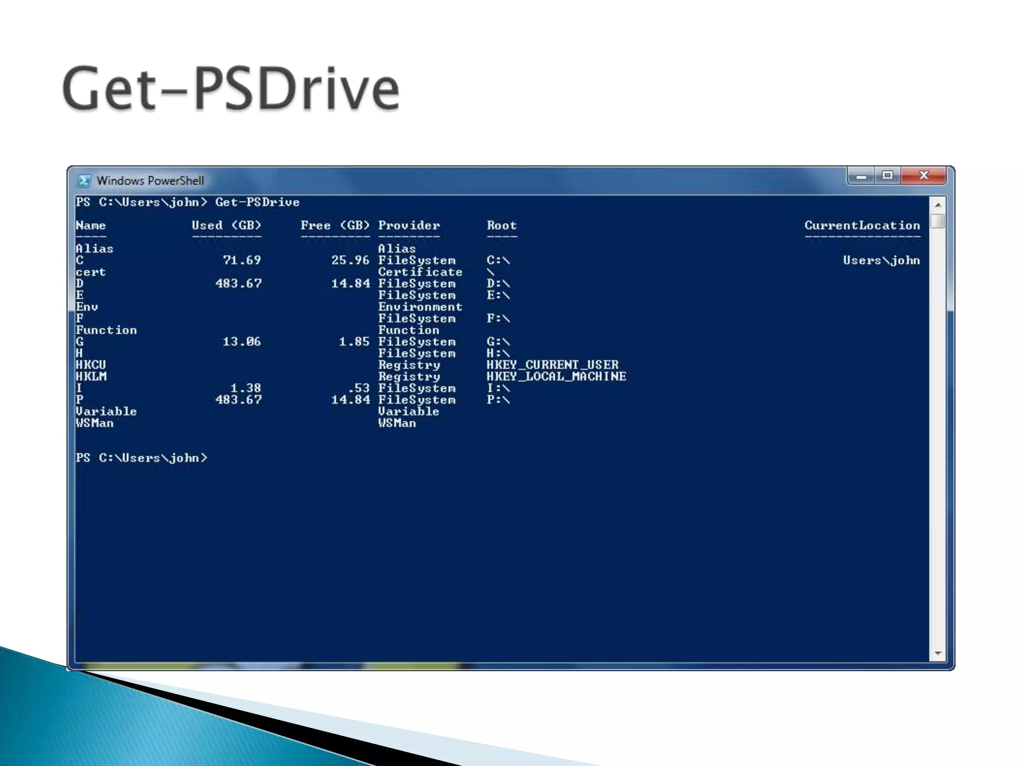Click the 1.38 used value

[246, 388]
